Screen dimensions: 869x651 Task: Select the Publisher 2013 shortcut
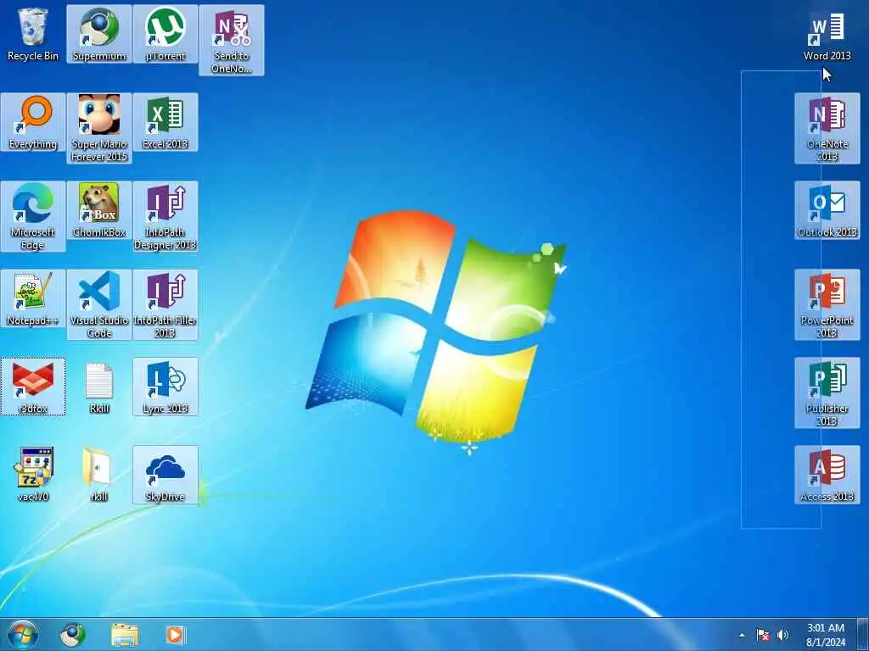click(827, 392)
